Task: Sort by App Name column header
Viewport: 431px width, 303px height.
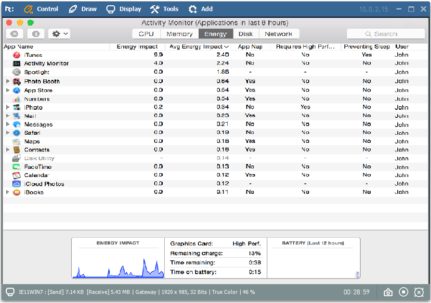Action: [x=56, y=47]
